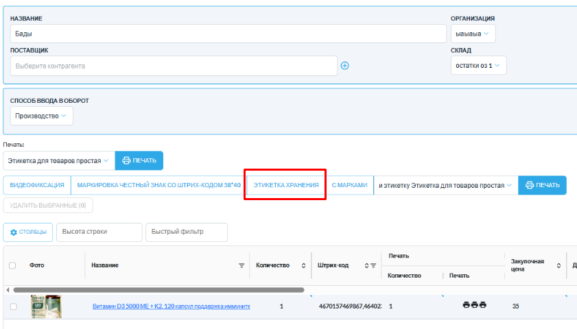Click the horizontal scrollbar above the table row
The width and height of the screenshot is (577, 329).
coord(158,290)
